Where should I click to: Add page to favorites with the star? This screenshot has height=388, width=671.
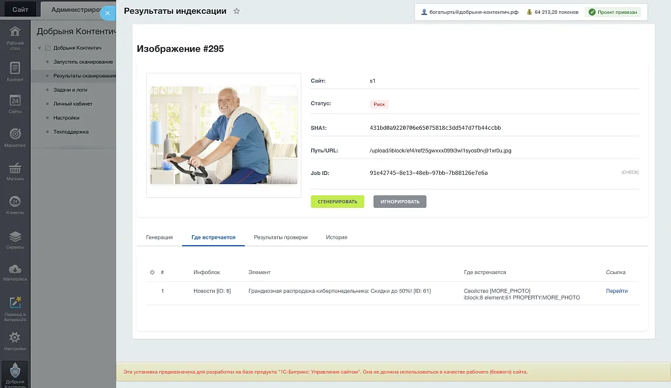[x=237, y=11]
